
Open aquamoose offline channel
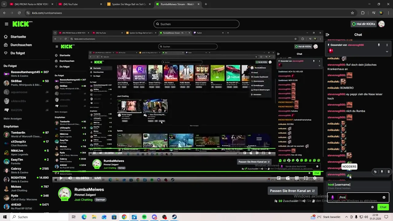click(x=26, y=92)
